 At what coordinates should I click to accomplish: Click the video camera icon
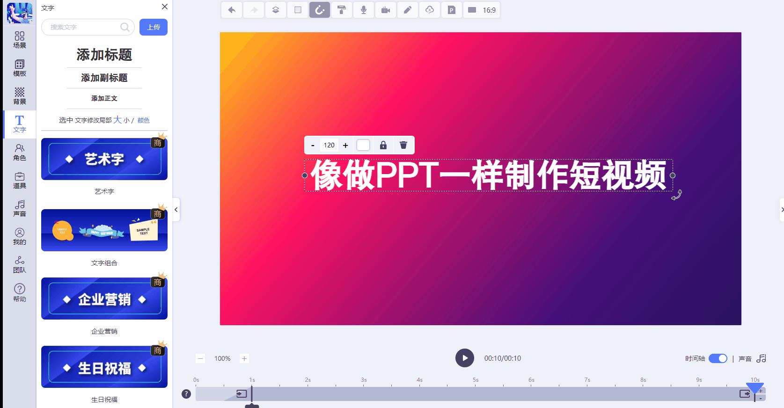[386, 10]
